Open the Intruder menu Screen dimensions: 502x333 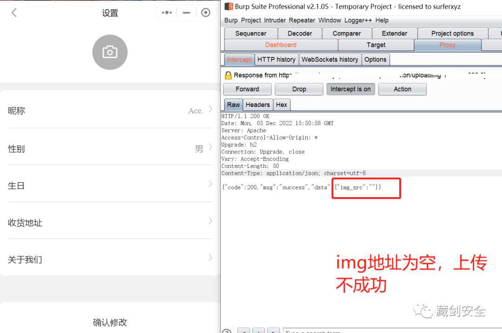(275, 20)
